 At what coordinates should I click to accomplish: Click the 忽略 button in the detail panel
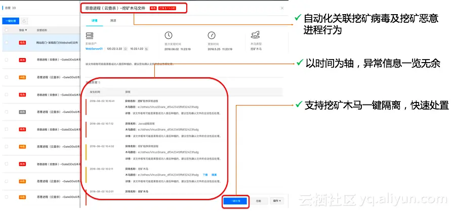pyautogui.click(x=258, y=201)
